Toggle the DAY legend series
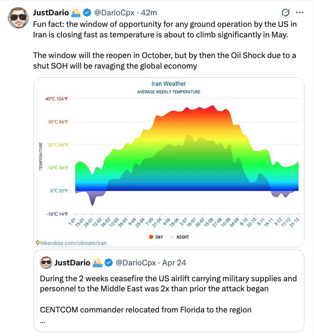Screen dimensions: 314x336 (x=157, y=237)
